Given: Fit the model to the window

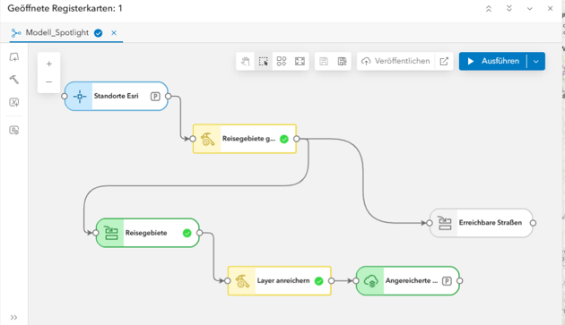Looking at the screenshot, I should coord(300,61).
